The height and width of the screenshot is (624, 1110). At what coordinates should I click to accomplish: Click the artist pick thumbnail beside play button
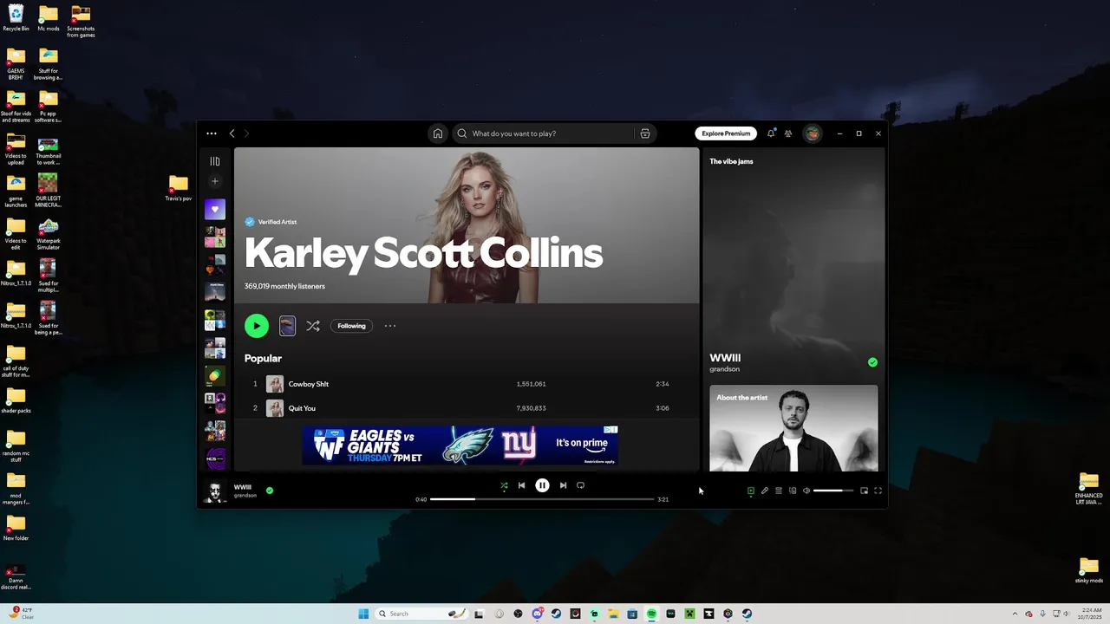(x=287, y=326)
